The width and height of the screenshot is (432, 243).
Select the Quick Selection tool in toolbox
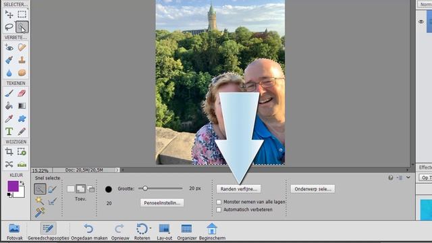[22, 27]
